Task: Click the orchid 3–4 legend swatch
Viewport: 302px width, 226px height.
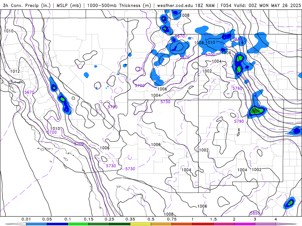Action: point(265,224)
